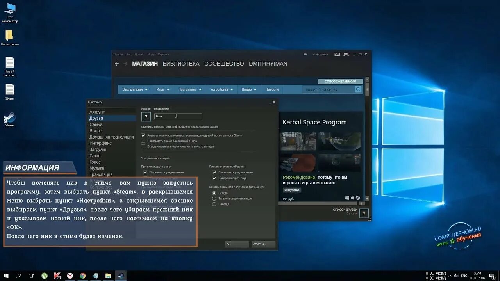The image size is (500, 281).
Task: Expand the Программы store dropdown
Action: 190,89
